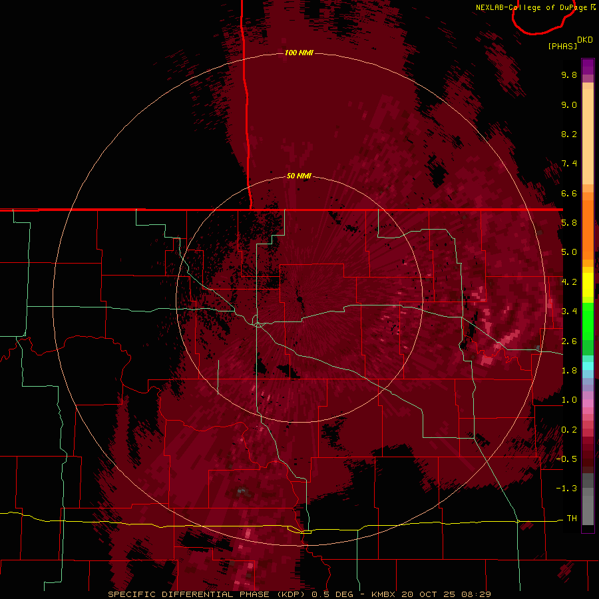Click the 2.6 scale label
Screen dimensions: 599x599
coord(569,341)
